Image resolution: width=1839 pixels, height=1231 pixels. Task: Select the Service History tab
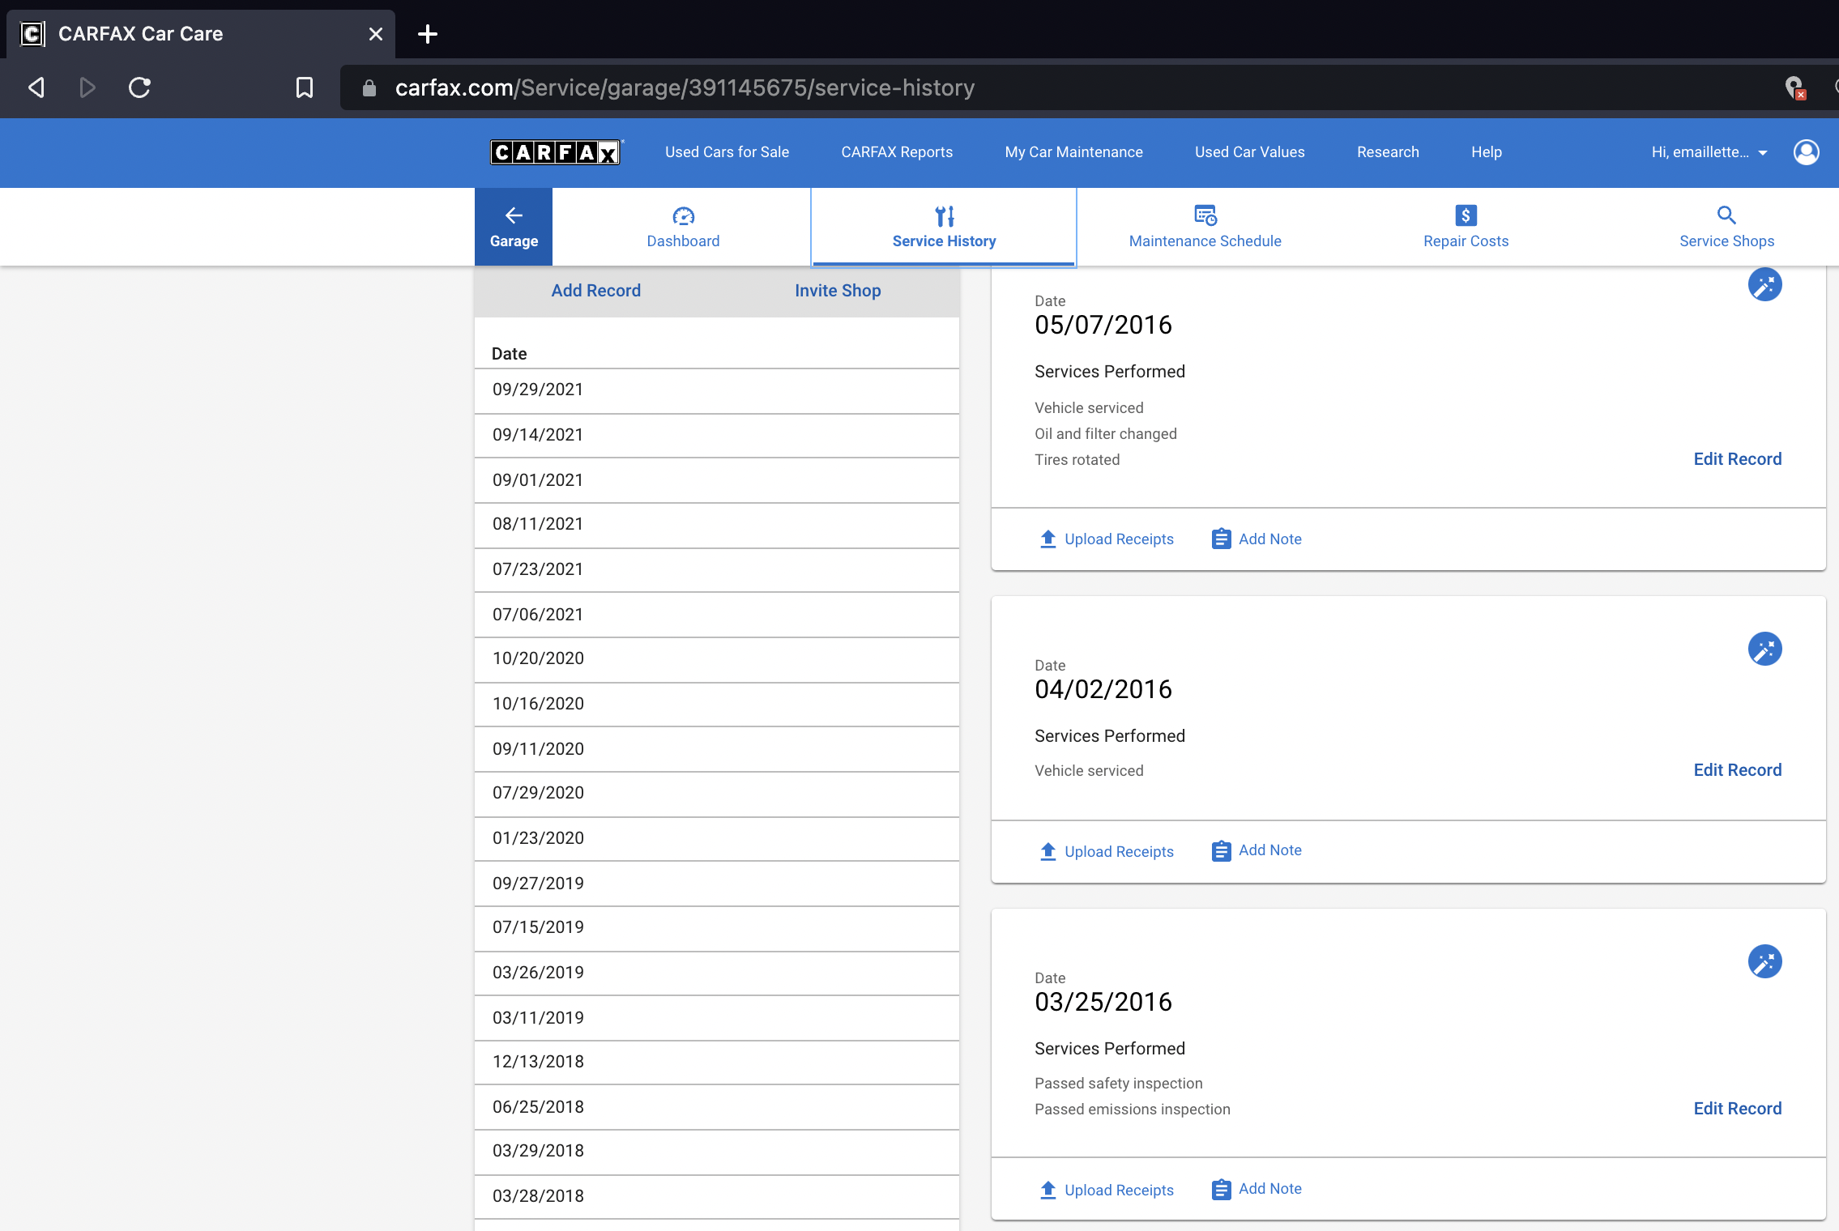[x=944, y=227]
